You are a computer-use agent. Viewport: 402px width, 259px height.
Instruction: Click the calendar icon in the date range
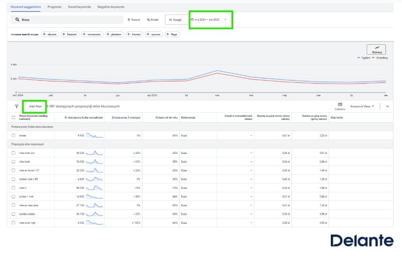pyautogui.click(x=192, y=19)
